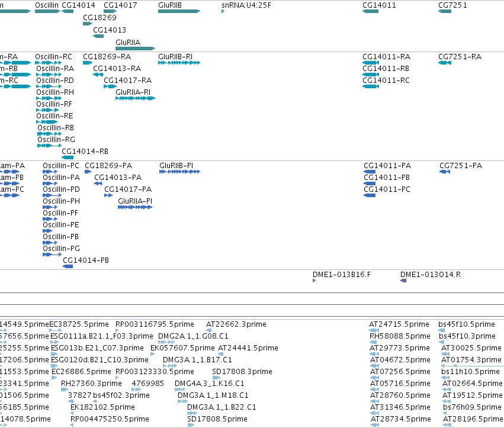This screenshot has height=428, width=504.
Task: Click the GluRIIA-PI protein label
Action: click(135, 201)
